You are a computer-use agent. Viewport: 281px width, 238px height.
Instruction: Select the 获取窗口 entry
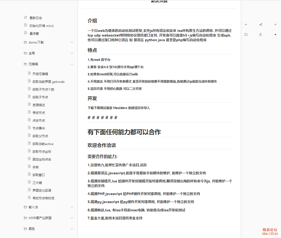pyautogui.click(x=39, y=175)
